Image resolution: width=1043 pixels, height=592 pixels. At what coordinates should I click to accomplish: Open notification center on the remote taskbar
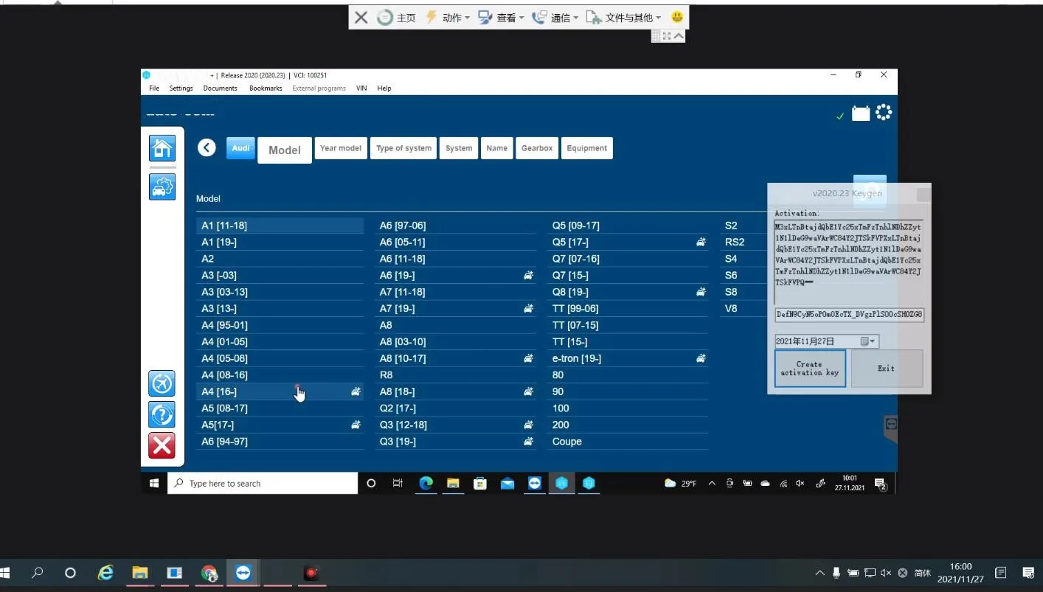coord(880,484)
